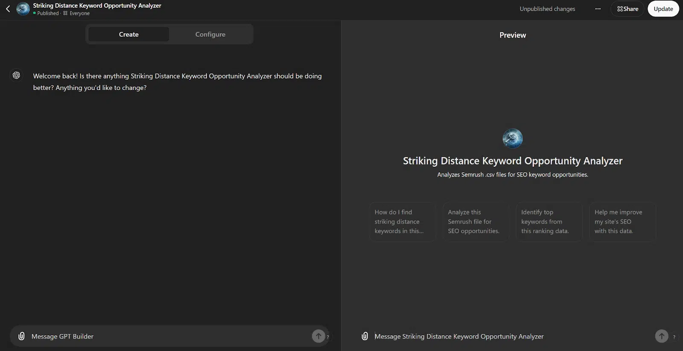Click the GPT avatar in the header
Screen dimensions: 683x351
(x=23, y=9)
